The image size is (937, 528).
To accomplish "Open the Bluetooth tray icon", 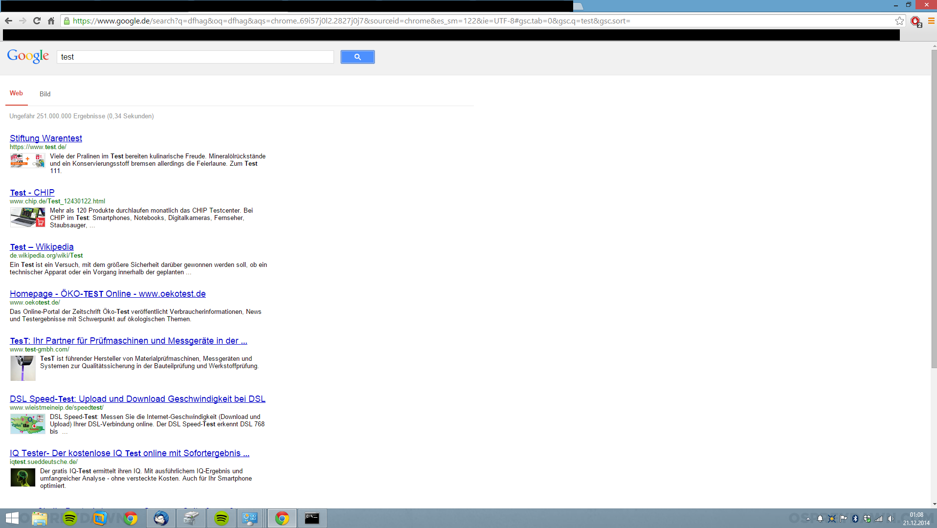I will coord(855,519).
